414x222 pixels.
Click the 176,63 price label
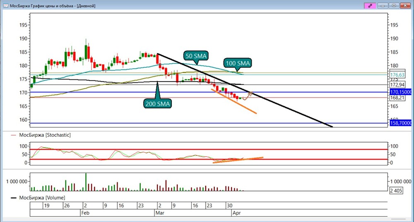(x=397, y=75)
